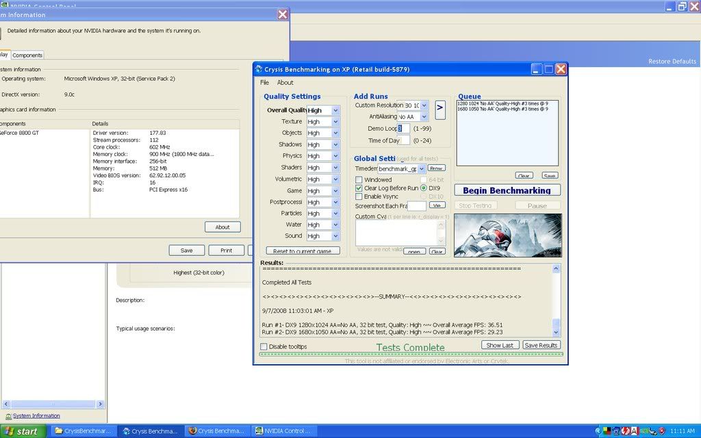701x438 pixels.
Task: Click the blue telephone tray icon
Action: (x=616, y=431)
